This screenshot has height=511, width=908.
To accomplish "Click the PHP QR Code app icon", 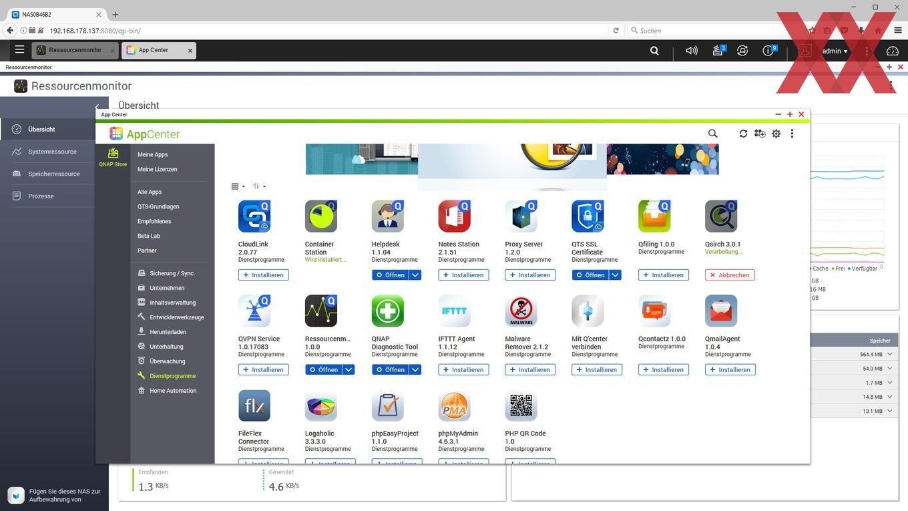I will pyautogui.click(x=521, y=406).
